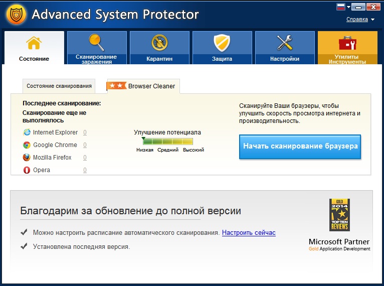Viewport: 384px width, 286px height.
Task: Click the magnifier icon for Сканирование заражения
Action: [96, 43]
